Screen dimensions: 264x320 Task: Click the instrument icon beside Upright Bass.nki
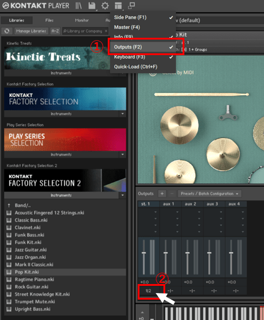(9, 309)
